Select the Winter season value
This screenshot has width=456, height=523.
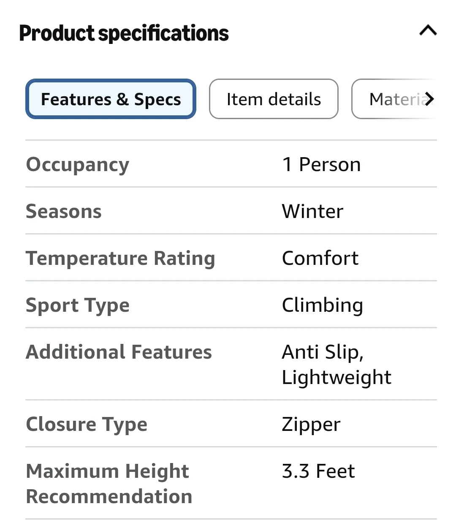[x=312, y=211]
